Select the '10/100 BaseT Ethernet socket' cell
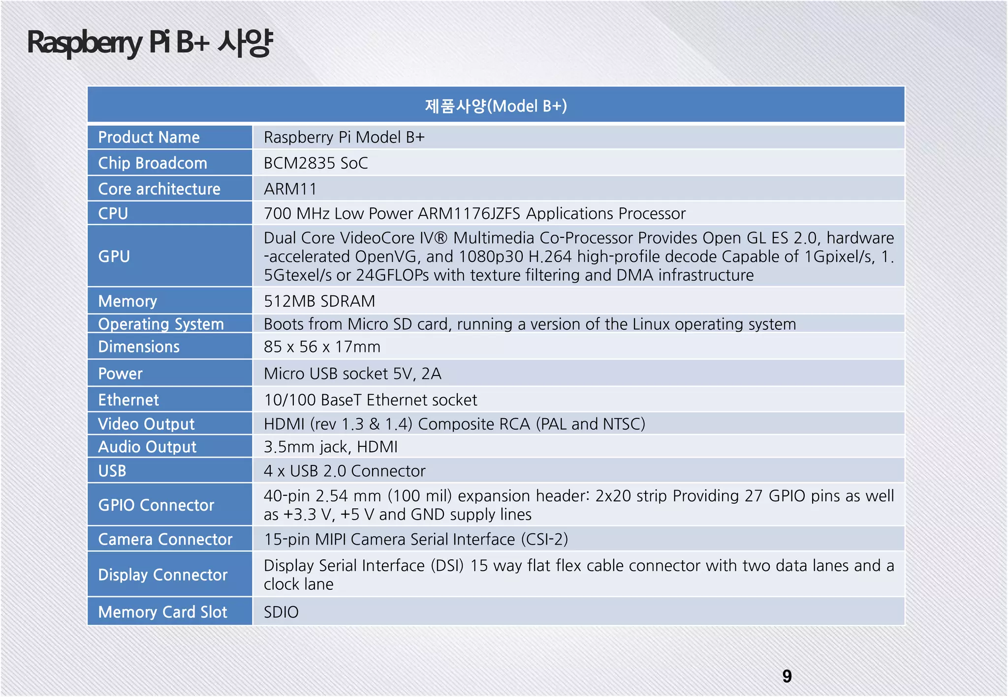1008x697 pixels. (579, 399)
